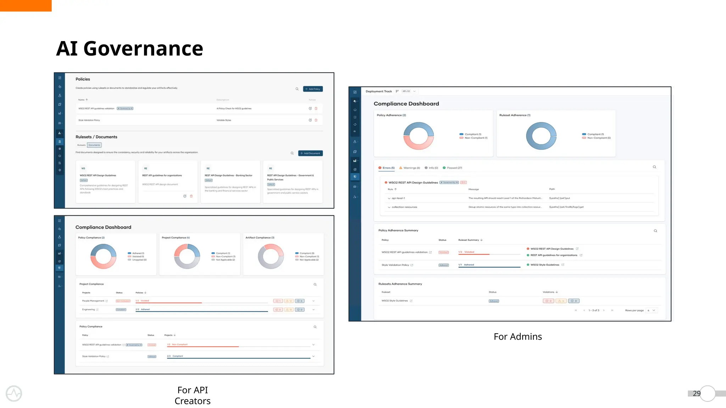Sort Project Compliance by the Policies column arrow

tap(145, 293)
